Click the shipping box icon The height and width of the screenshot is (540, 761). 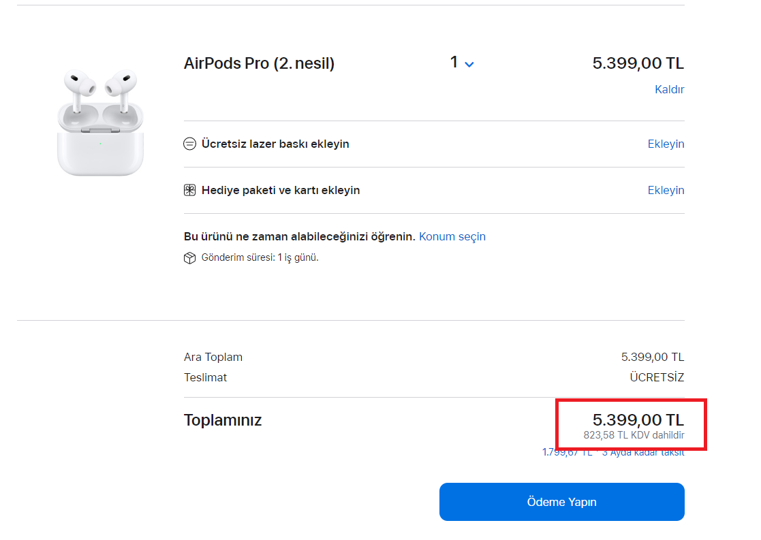point(190,258)
